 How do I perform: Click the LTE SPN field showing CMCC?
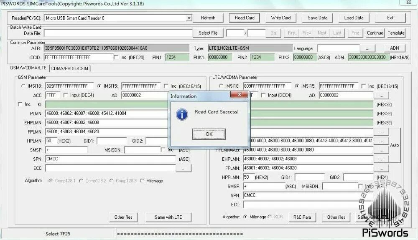tap(308, 195)
